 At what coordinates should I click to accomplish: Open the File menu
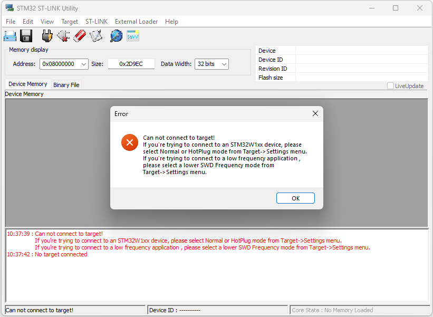11,22
